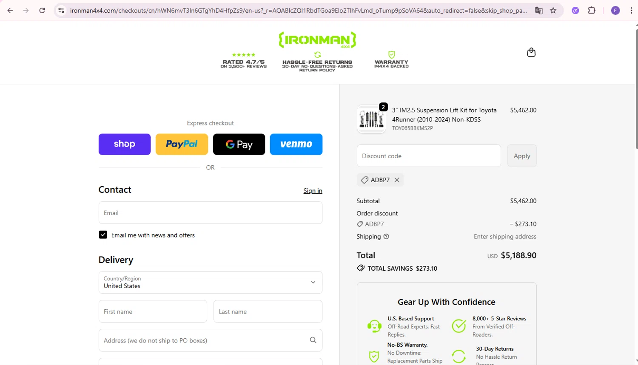The height and width of the screenshot is (365, 638).
Task: Open the Country/Region dropdown
Action: (210, 282)
